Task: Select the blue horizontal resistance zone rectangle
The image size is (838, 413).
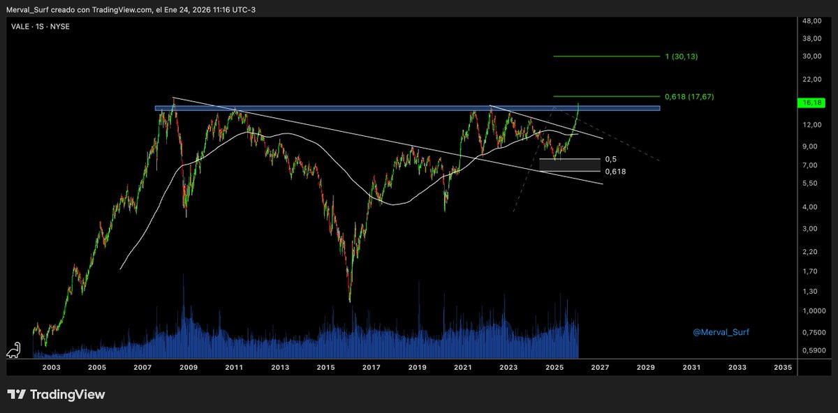Action: [407, 108]
